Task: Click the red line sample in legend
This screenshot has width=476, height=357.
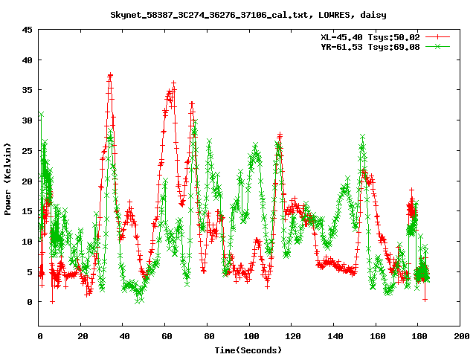Action: point(437,37)
